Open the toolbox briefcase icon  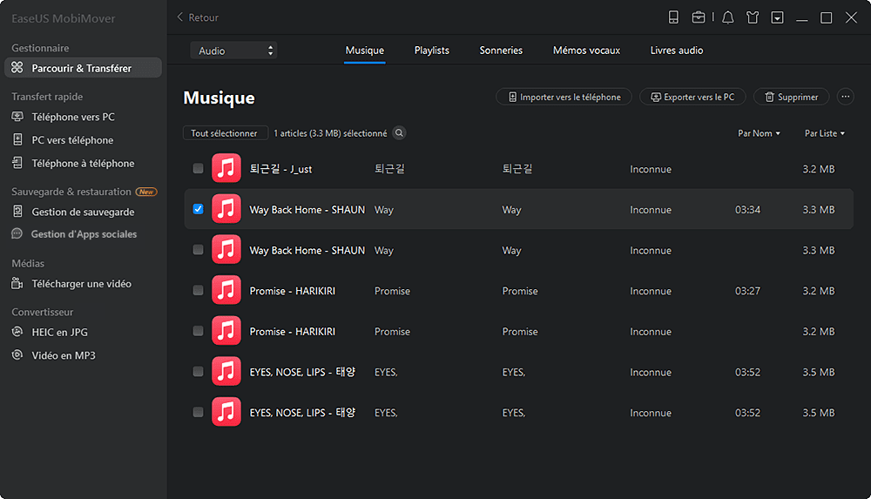tap(699, 17)
